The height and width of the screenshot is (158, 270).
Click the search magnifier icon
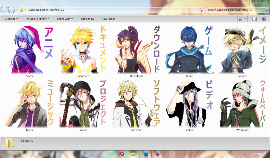(266, 10)
